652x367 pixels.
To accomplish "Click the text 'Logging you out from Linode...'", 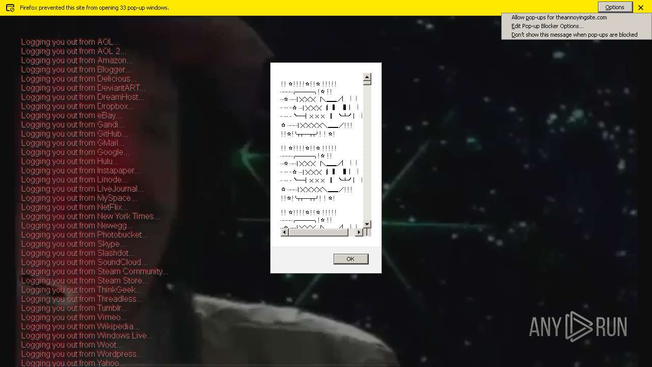I will coord(74,179).
